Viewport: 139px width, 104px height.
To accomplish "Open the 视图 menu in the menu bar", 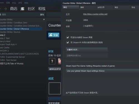I will pos(8,3).
